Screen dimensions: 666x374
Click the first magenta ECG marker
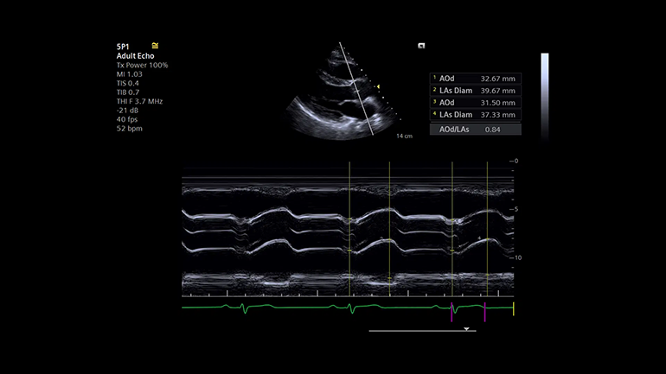click(x=452, y=312)
